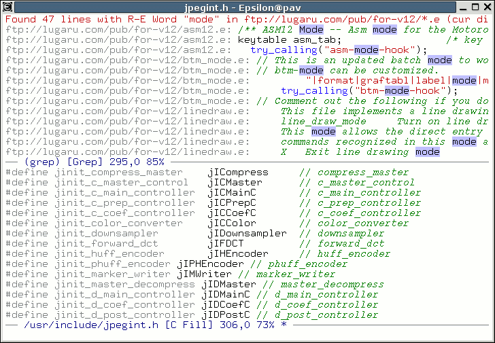Screen dimensions: 495x343
Task: Click 'This file implements a line drawin' line
Action: tap(247, 111)
